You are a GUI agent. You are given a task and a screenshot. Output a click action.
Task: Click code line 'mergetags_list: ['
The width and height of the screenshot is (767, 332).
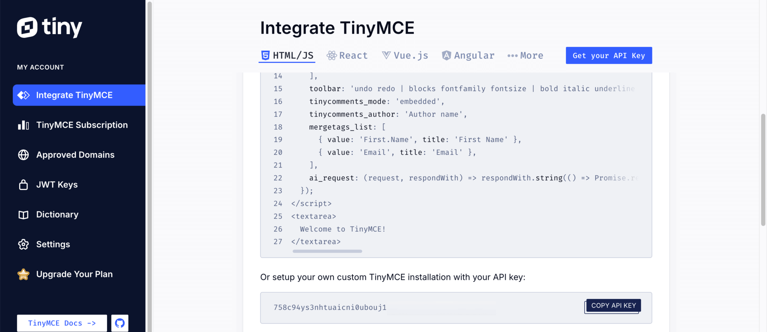click(x=347, y=127)
